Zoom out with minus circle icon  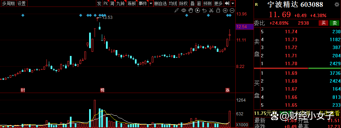[232, 10]
